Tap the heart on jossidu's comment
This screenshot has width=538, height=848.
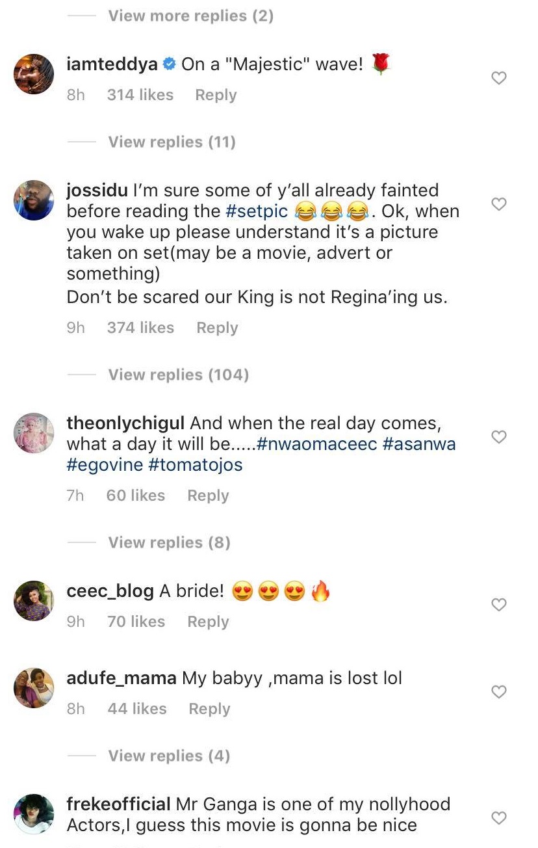498,204
